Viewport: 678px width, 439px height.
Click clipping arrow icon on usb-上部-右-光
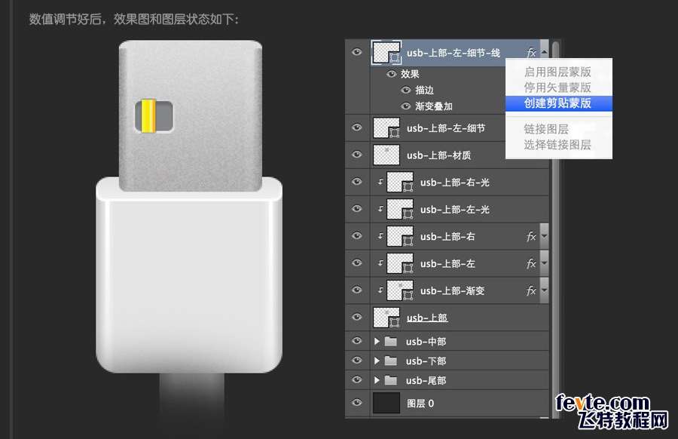click(x=380, y=182)
